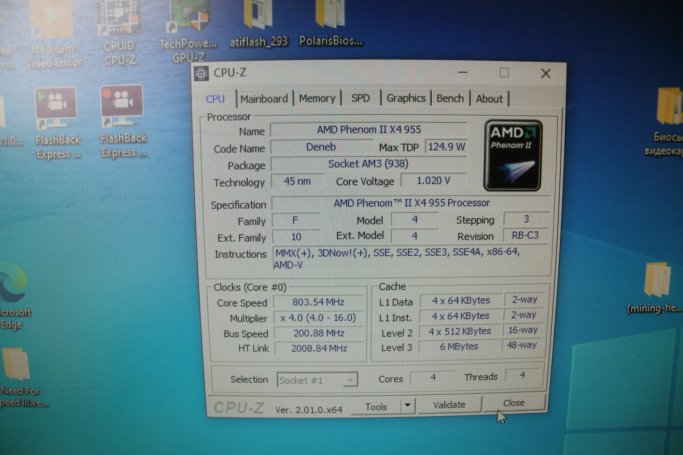Image resolution: width=683 pixels, height=455 pixels.
Task: Open the SPD tab
Action: pos(361,98)
